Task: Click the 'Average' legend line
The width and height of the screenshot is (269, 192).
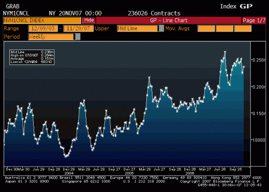Action: (x=32, y=59)
